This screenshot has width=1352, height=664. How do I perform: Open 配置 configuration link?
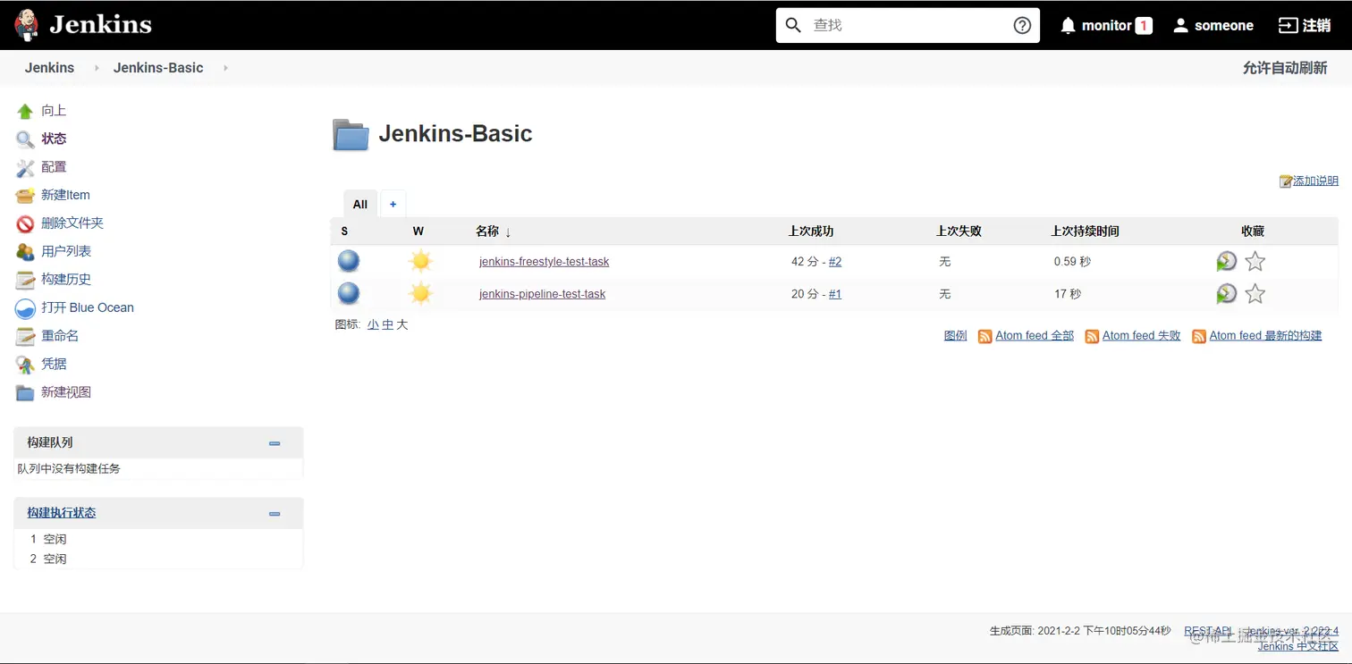pos(54,167)
